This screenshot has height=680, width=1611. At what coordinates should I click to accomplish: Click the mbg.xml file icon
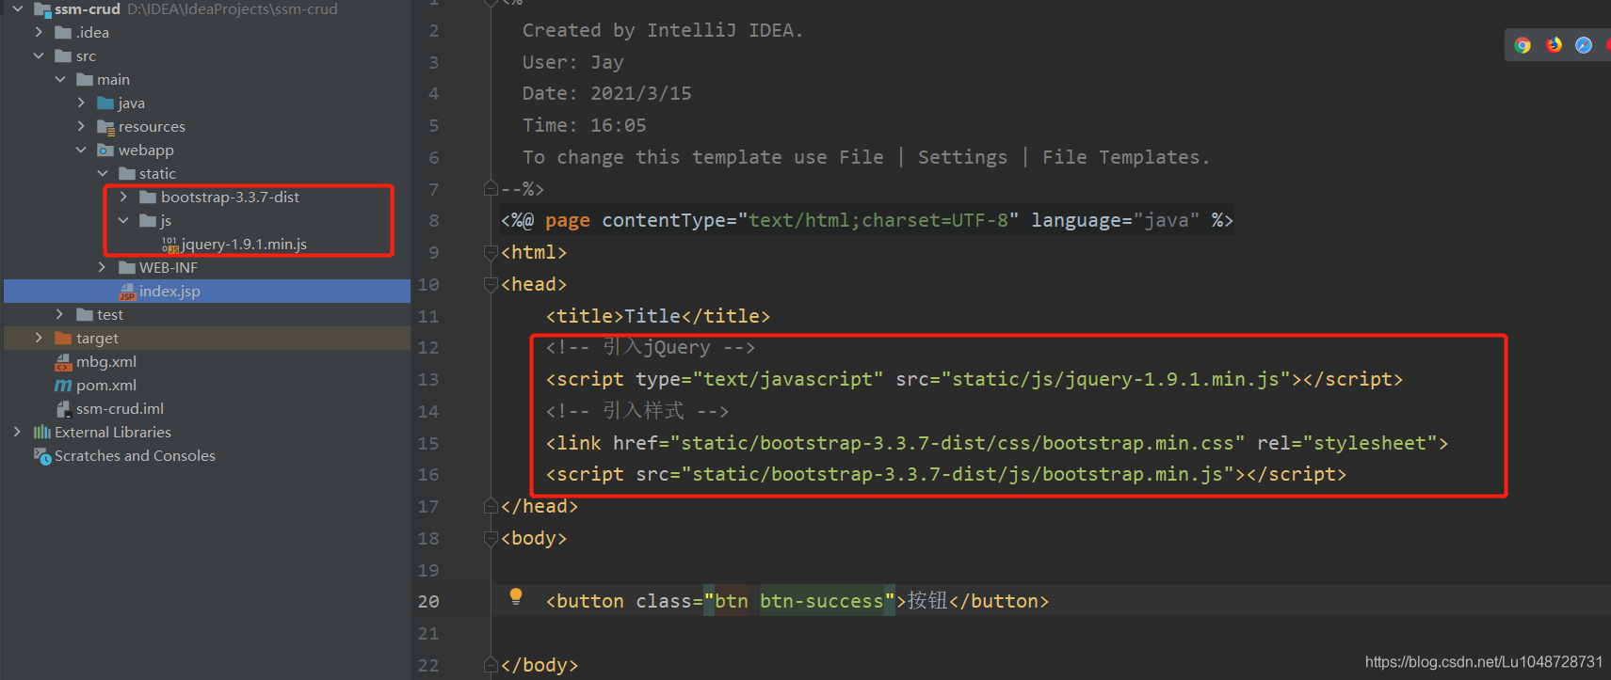63,362
